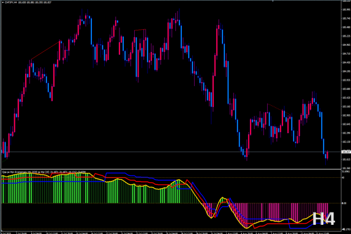Click the 181.360 price level on the axis

point(346,168)
